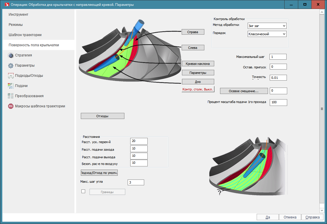The height and width of the screenshot is (224, 327).
Task: Click Безоп. рас-е по воздуху field
Action: point(139,163)
